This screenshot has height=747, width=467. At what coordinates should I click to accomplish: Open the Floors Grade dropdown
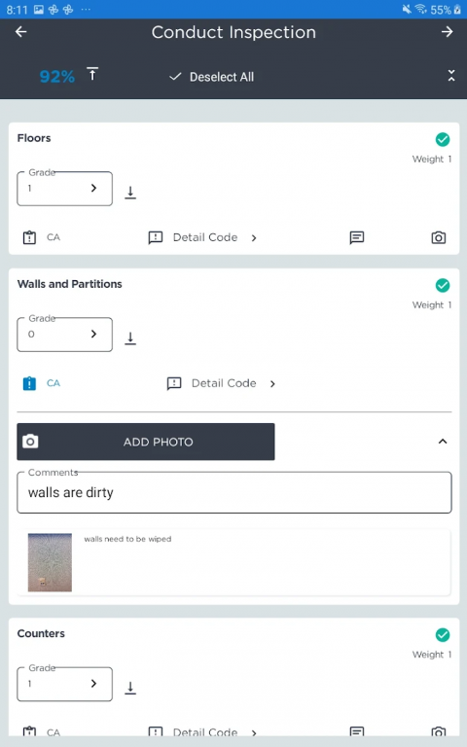65,189
